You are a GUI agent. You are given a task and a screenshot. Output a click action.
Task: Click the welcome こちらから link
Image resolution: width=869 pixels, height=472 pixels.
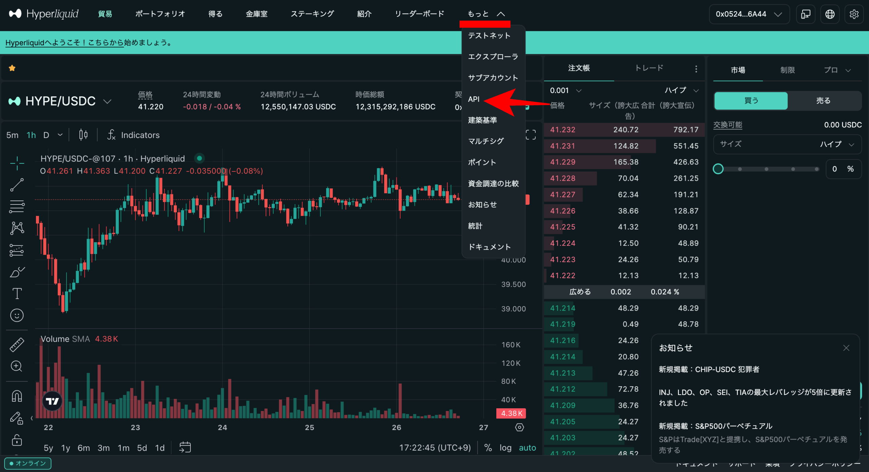[x=106, y=43]
